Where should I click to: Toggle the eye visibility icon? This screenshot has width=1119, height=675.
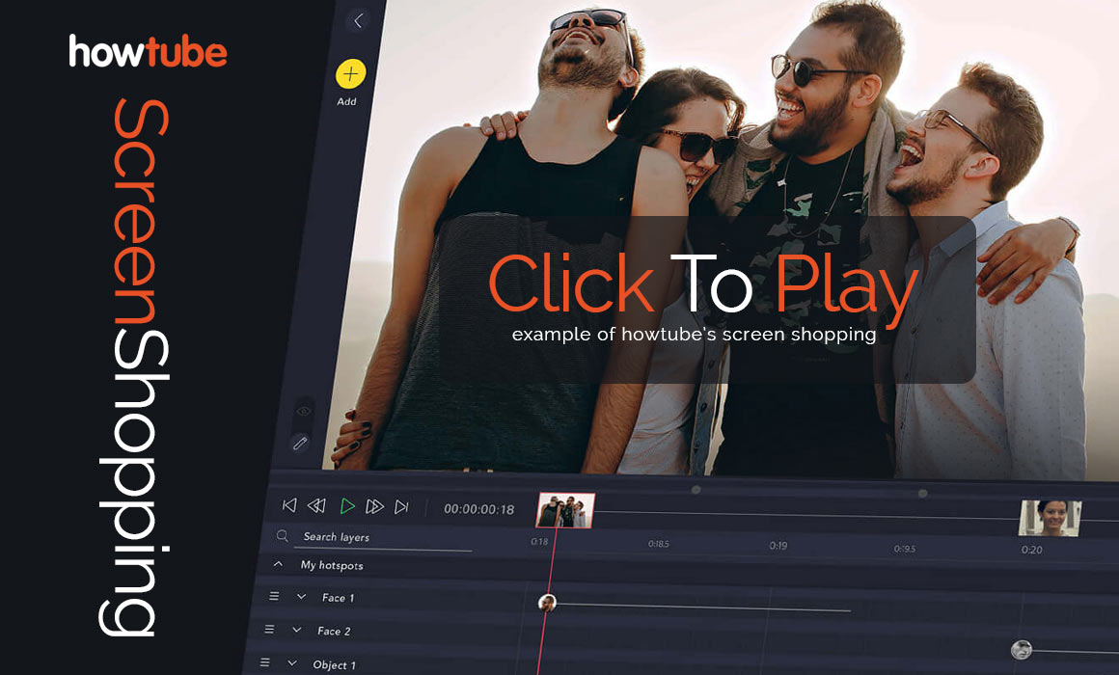click(304, 411)
